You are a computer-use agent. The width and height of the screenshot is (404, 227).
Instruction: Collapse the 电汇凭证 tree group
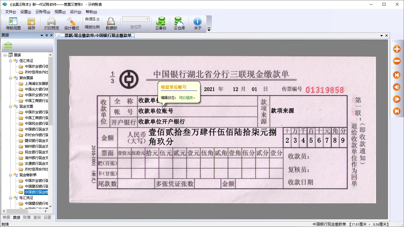point(11,198)
